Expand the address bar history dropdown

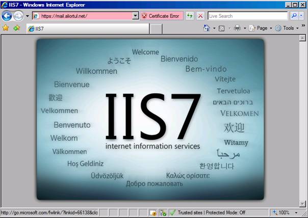(136, 16)
